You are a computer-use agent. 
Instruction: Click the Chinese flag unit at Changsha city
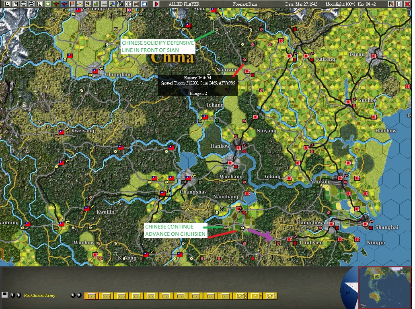coord(188,178)
